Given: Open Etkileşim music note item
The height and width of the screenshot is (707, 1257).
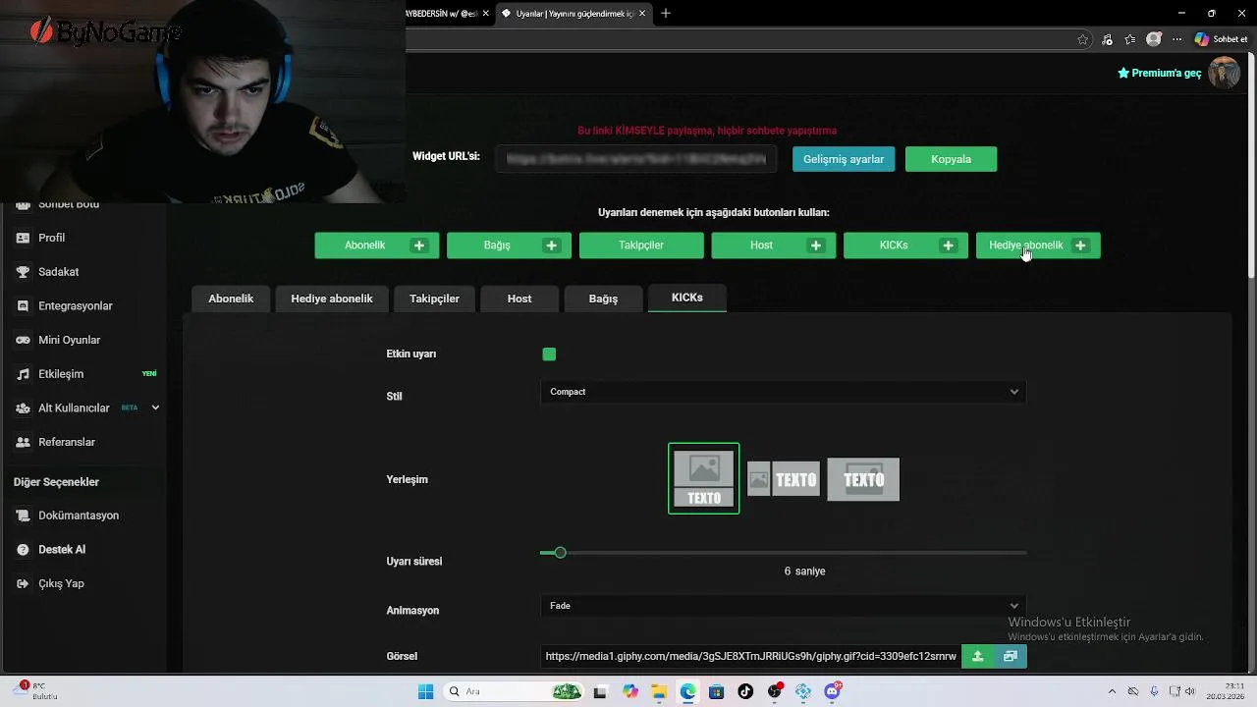Looking at the screenshot, I should point(60,374).
